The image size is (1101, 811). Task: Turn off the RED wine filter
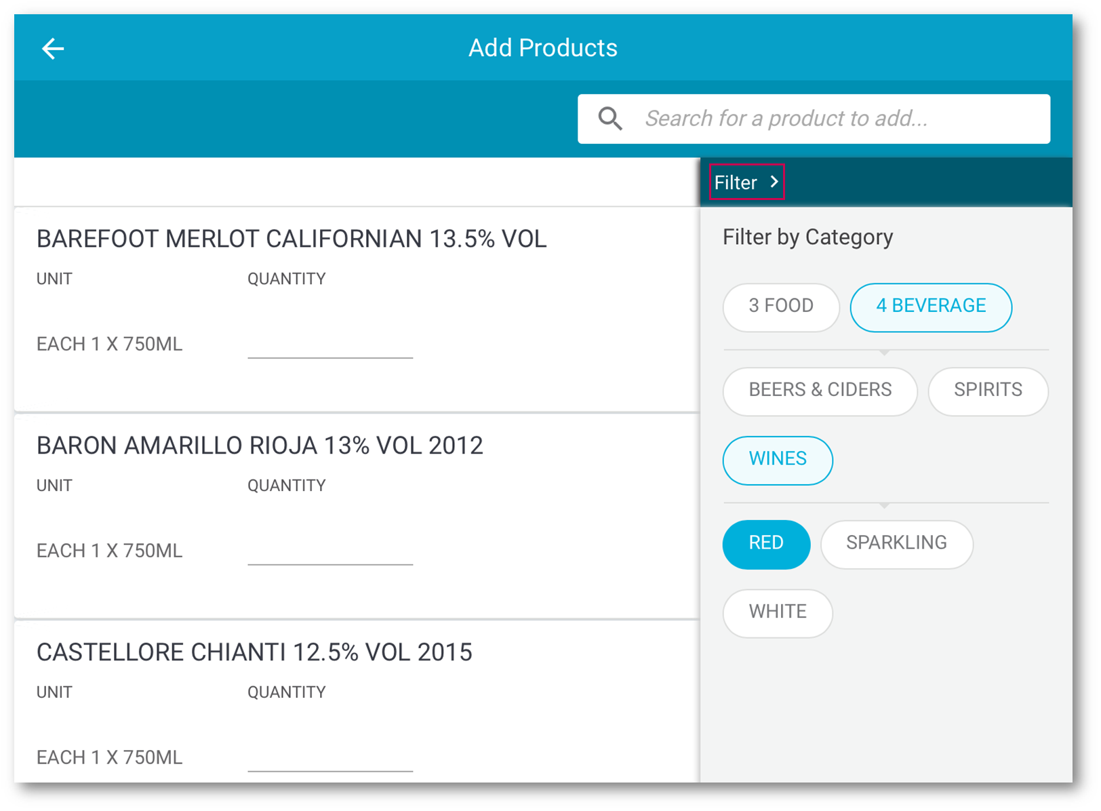pyautogui.click(x=765, y=544)
